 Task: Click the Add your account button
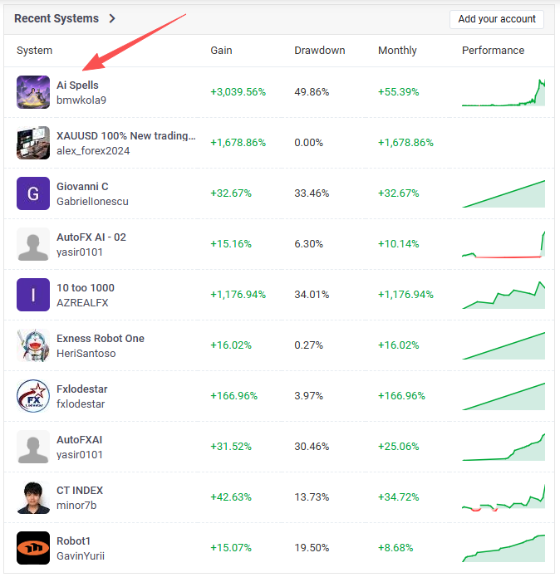tap(497, 19)
